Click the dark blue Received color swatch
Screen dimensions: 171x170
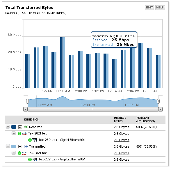point(14,127)
